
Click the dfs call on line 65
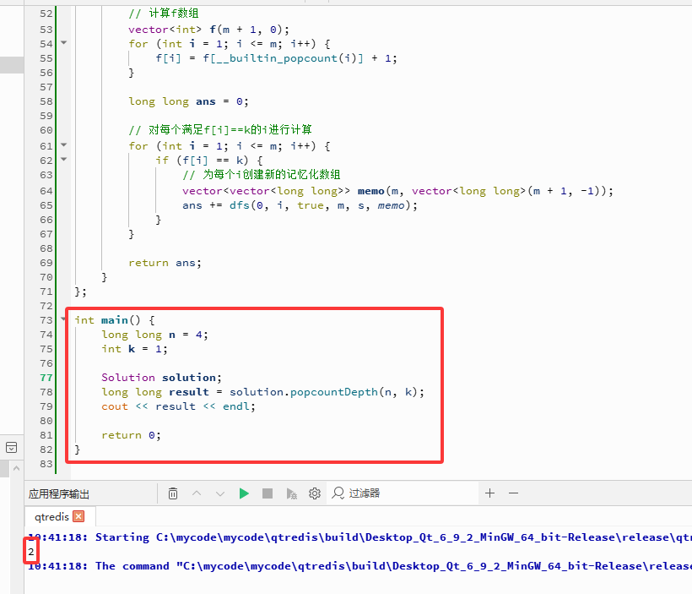coord(239,205)
